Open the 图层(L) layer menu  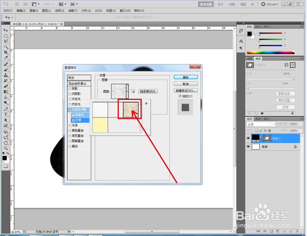46,11
